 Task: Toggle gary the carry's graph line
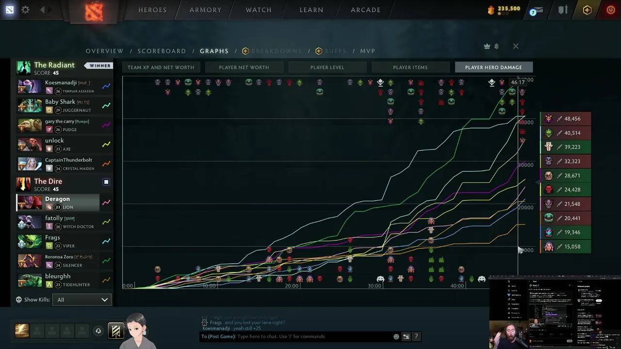pos(106,125)
